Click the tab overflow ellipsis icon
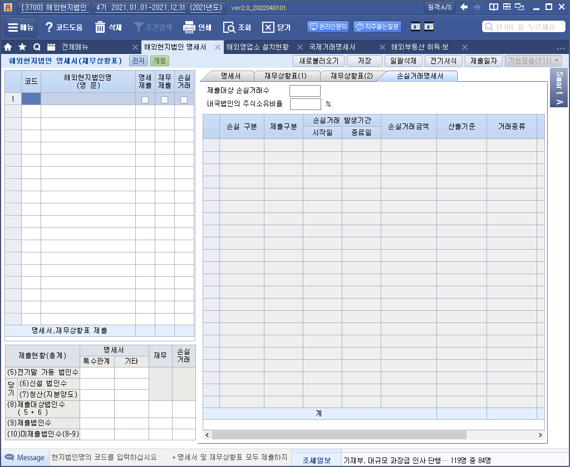 point(560,48)
